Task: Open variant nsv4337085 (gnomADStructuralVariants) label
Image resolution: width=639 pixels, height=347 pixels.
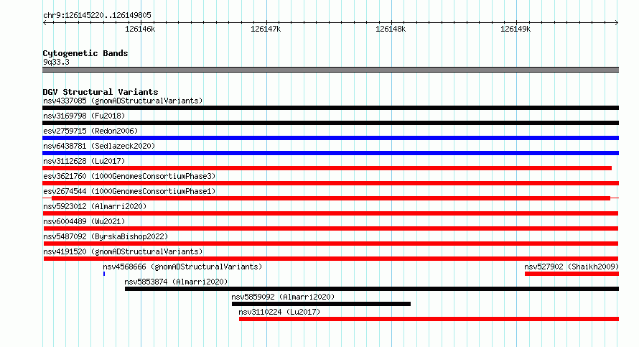Action: (123, 101)
